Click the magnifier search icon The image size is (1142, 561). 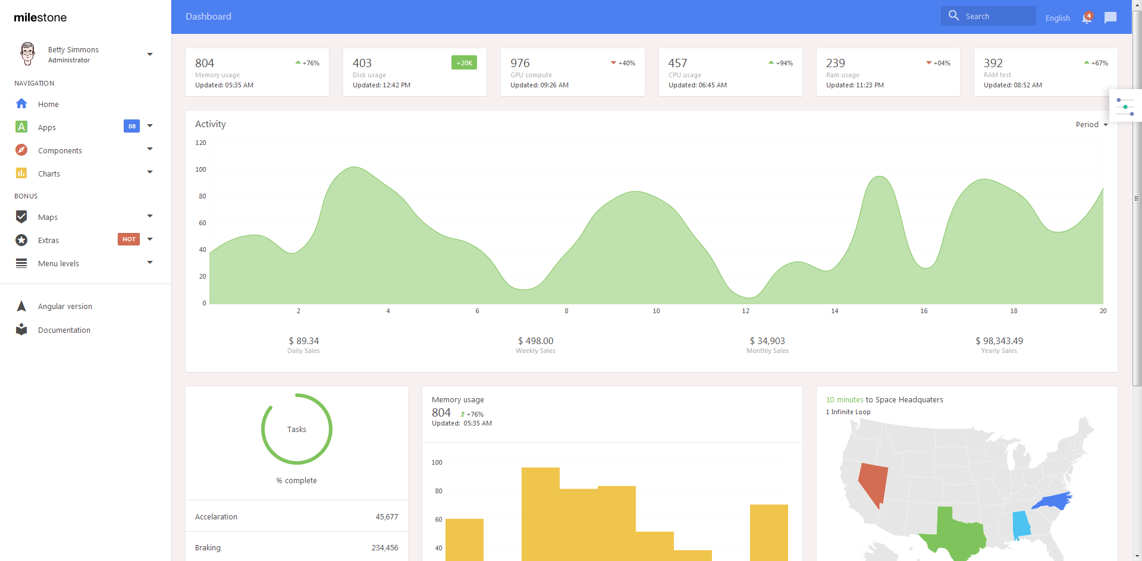(x=953, y=15)
